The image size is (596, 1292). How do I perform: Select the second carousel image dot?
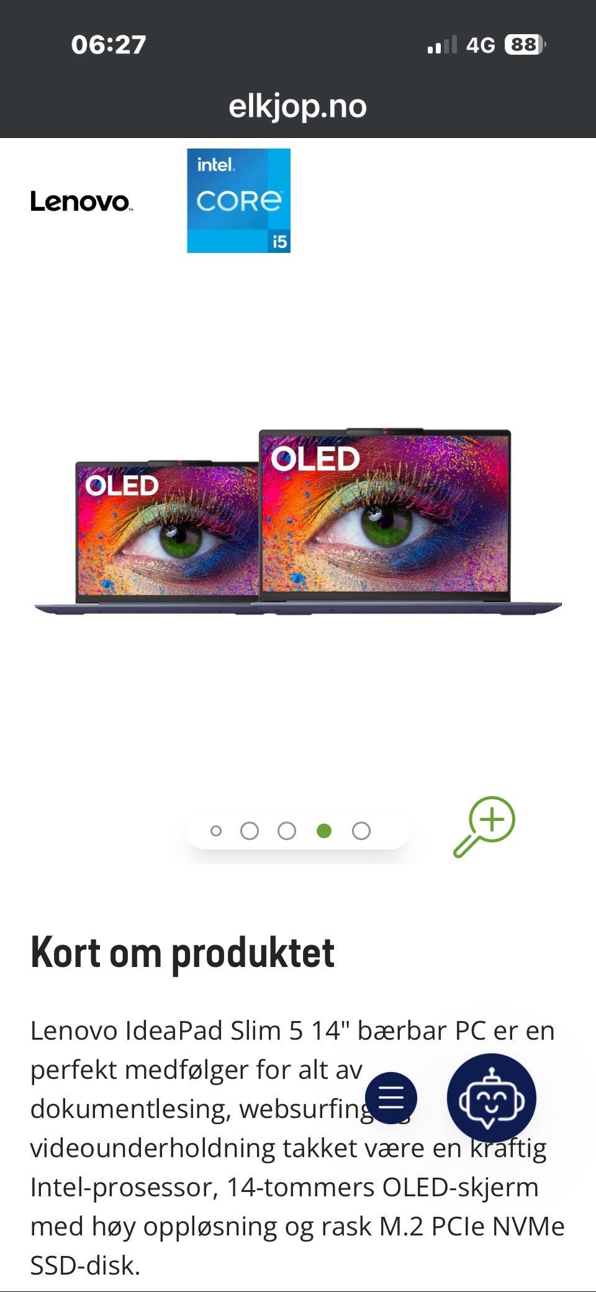250,831
